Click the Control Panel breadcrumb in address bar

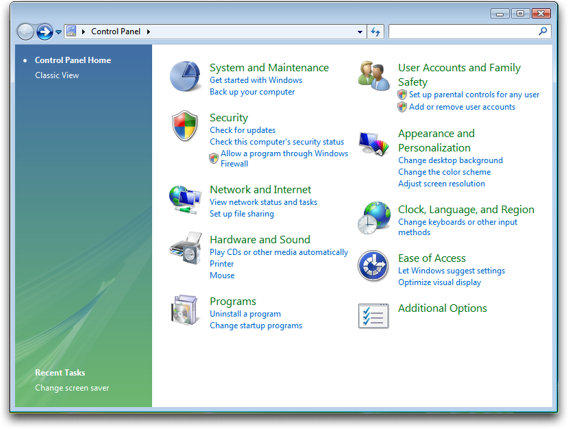pyautogui.click(x=116, y=32)
